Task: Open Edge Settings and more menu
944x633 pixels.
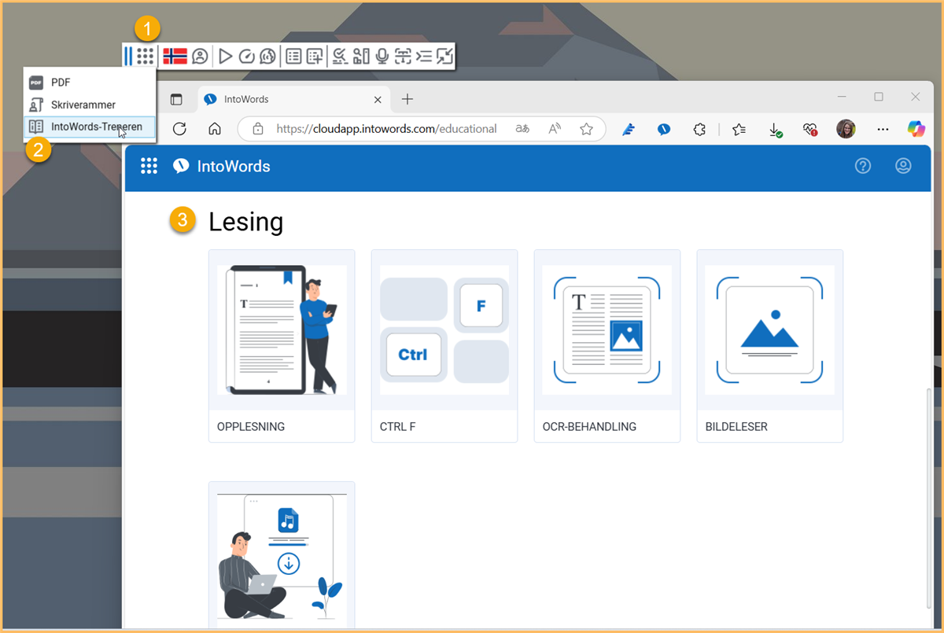Action: 883,129
